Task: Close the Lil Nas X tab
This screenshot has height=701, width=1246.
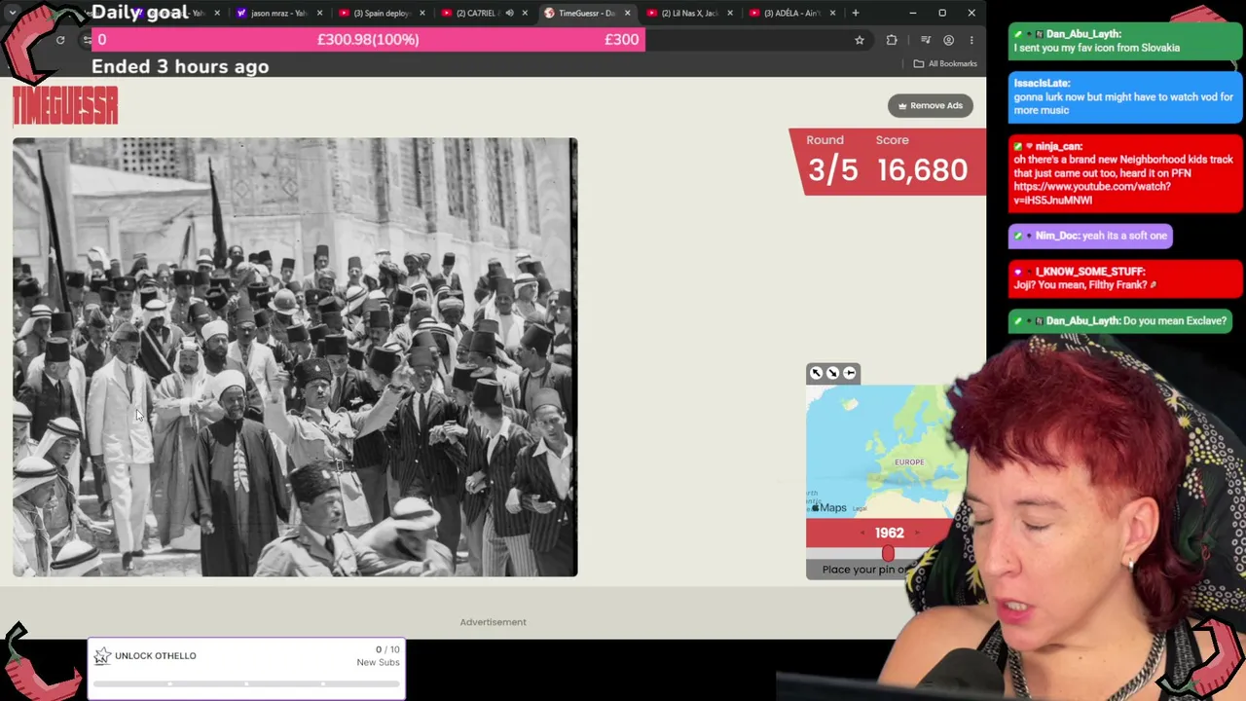Action: click(730, 13)
